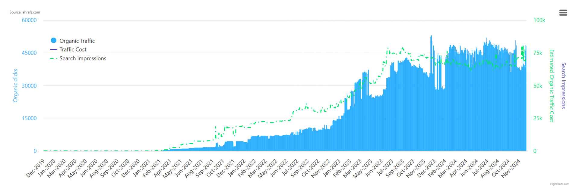Open the Highcharts.com credit link
Image resolution: width=579 pixels, height=192 pixels.
559,184
